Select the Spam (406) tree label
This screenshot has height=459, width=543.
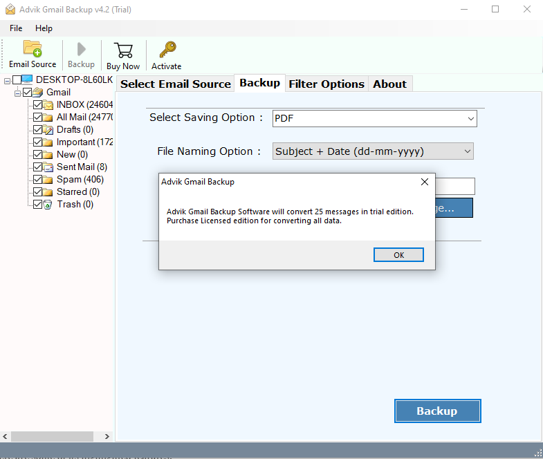click(80, 180)
